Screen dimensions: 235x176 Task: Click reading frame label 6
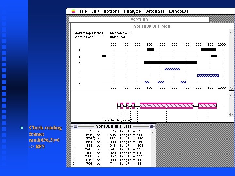pos(79,82)
